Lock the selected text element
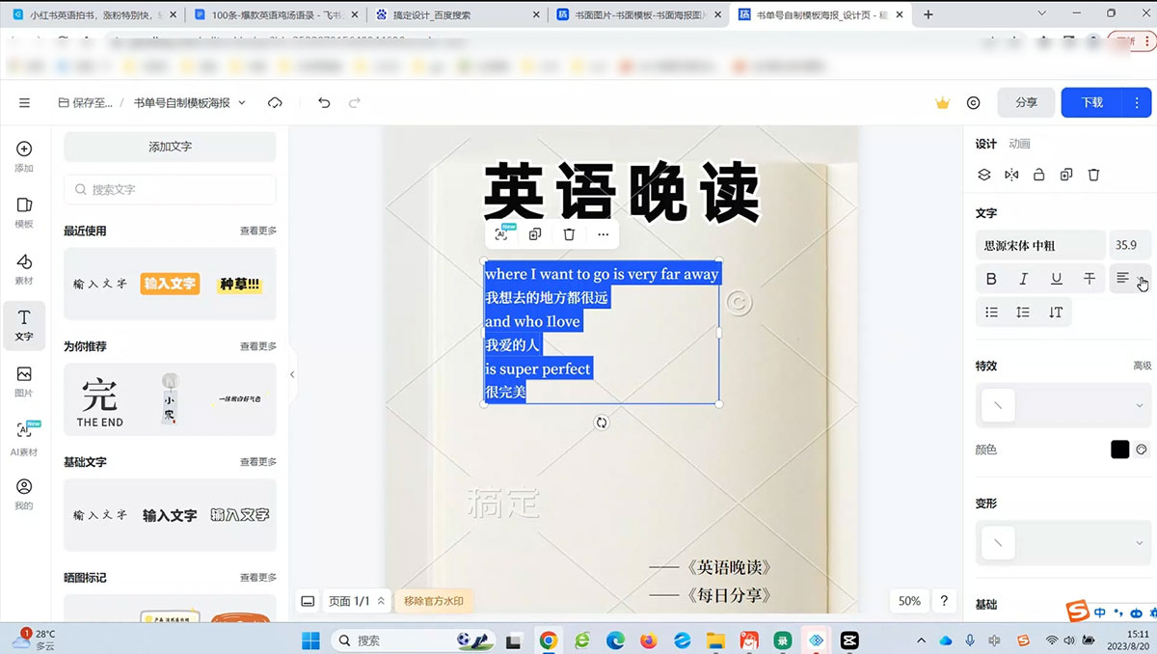This screenshot has width=1157, height=654. (1038, 175)
